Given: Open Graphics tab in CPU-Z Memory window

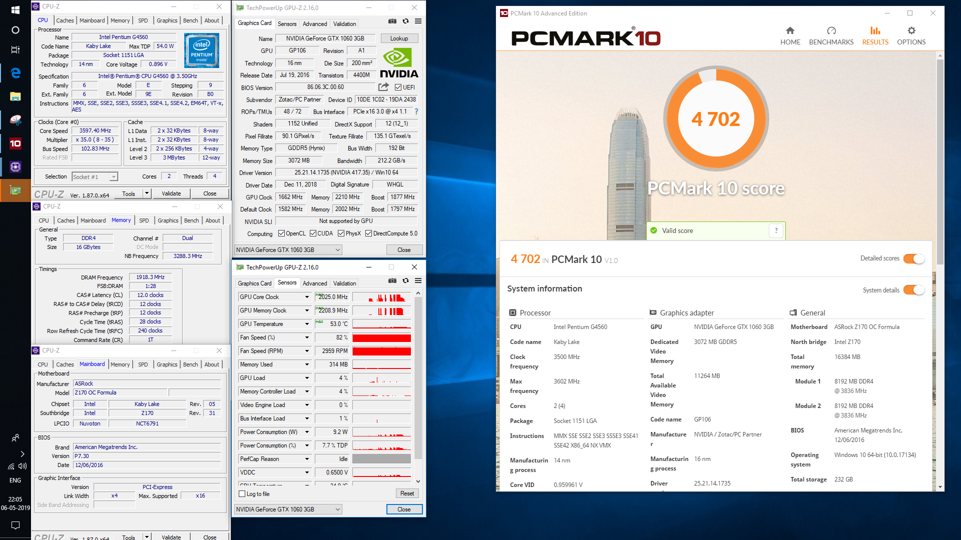Looking at the screenshot, I should click(168, 220).
